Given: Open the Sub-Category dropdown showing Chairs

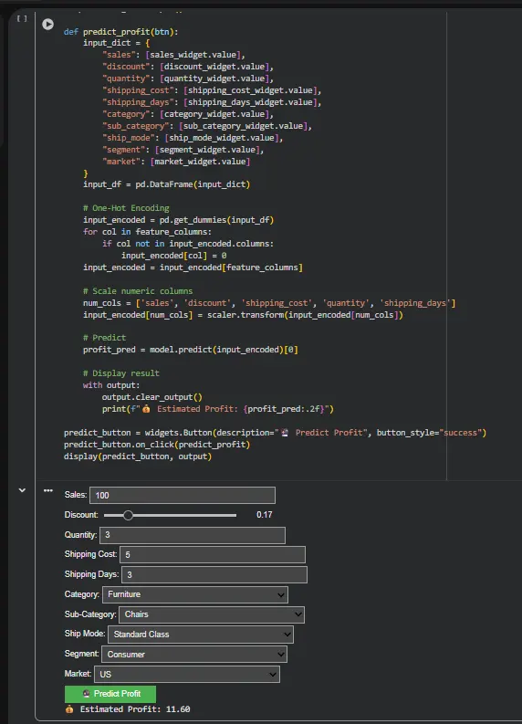Looking at the screenshot, I should [212, 614].
